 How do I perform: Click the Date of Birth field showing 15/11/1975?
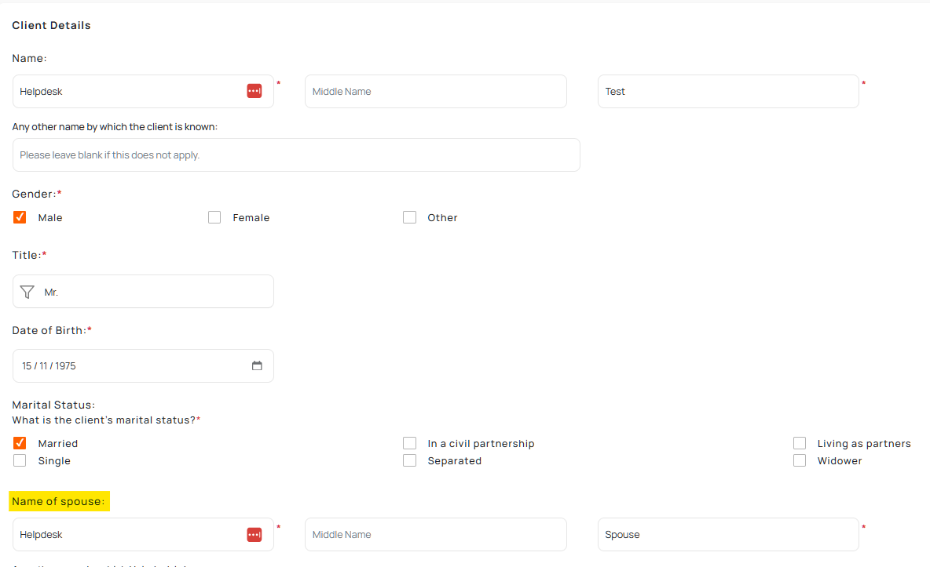pos(126,365)
